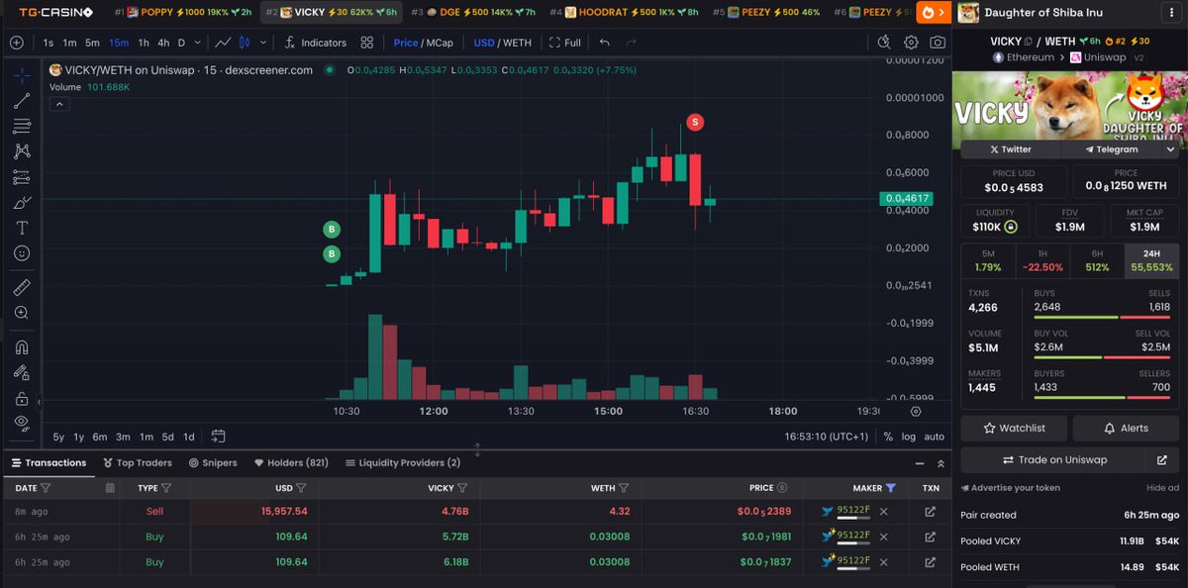Screen dimensions: 1188x588
Task: Select the ruler measure tool
Action: click(x=22, y=287)
